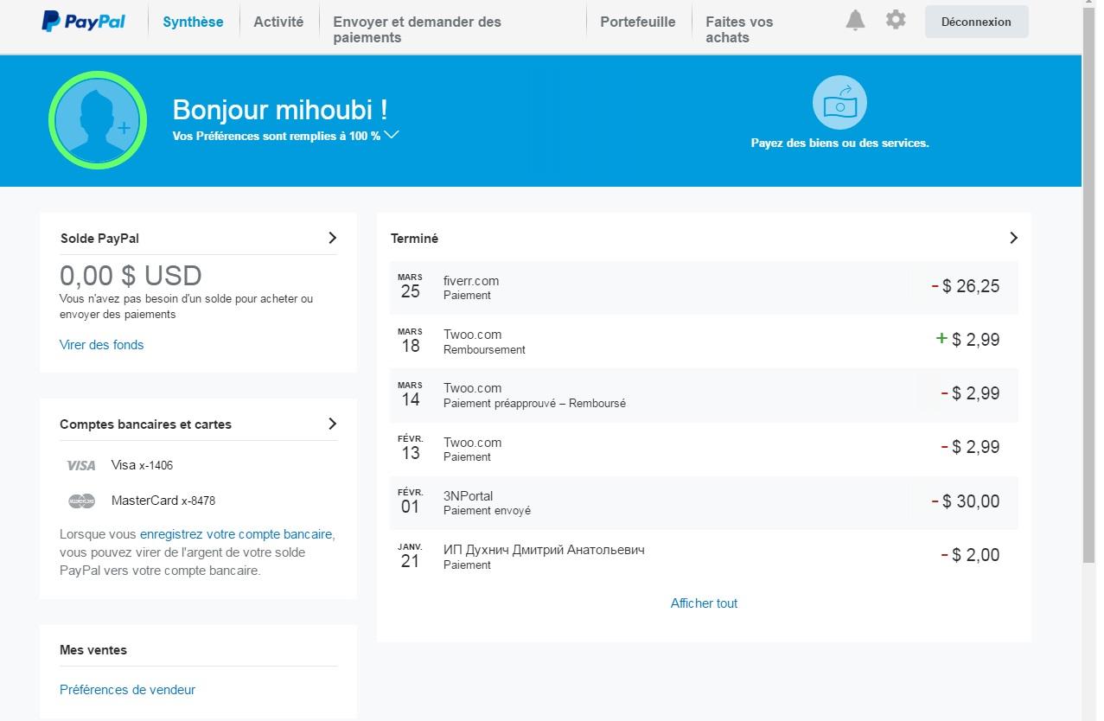Image resolution: width=1104 pixels, height=721 pixels.
Task: Open Twoo.com February 13 Paiement
Action: pos(704,449)
